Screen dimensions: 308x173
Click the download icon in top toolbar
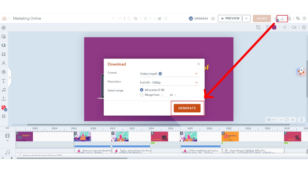point(282,18)
